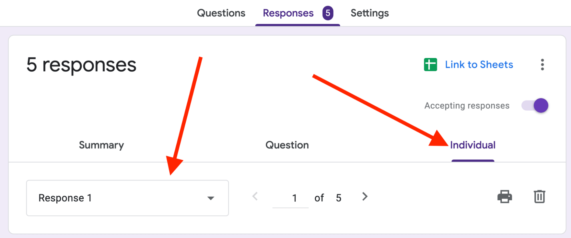571x238 pixels.
Task: Click the three-dot overflow menu
Action: 542,65
